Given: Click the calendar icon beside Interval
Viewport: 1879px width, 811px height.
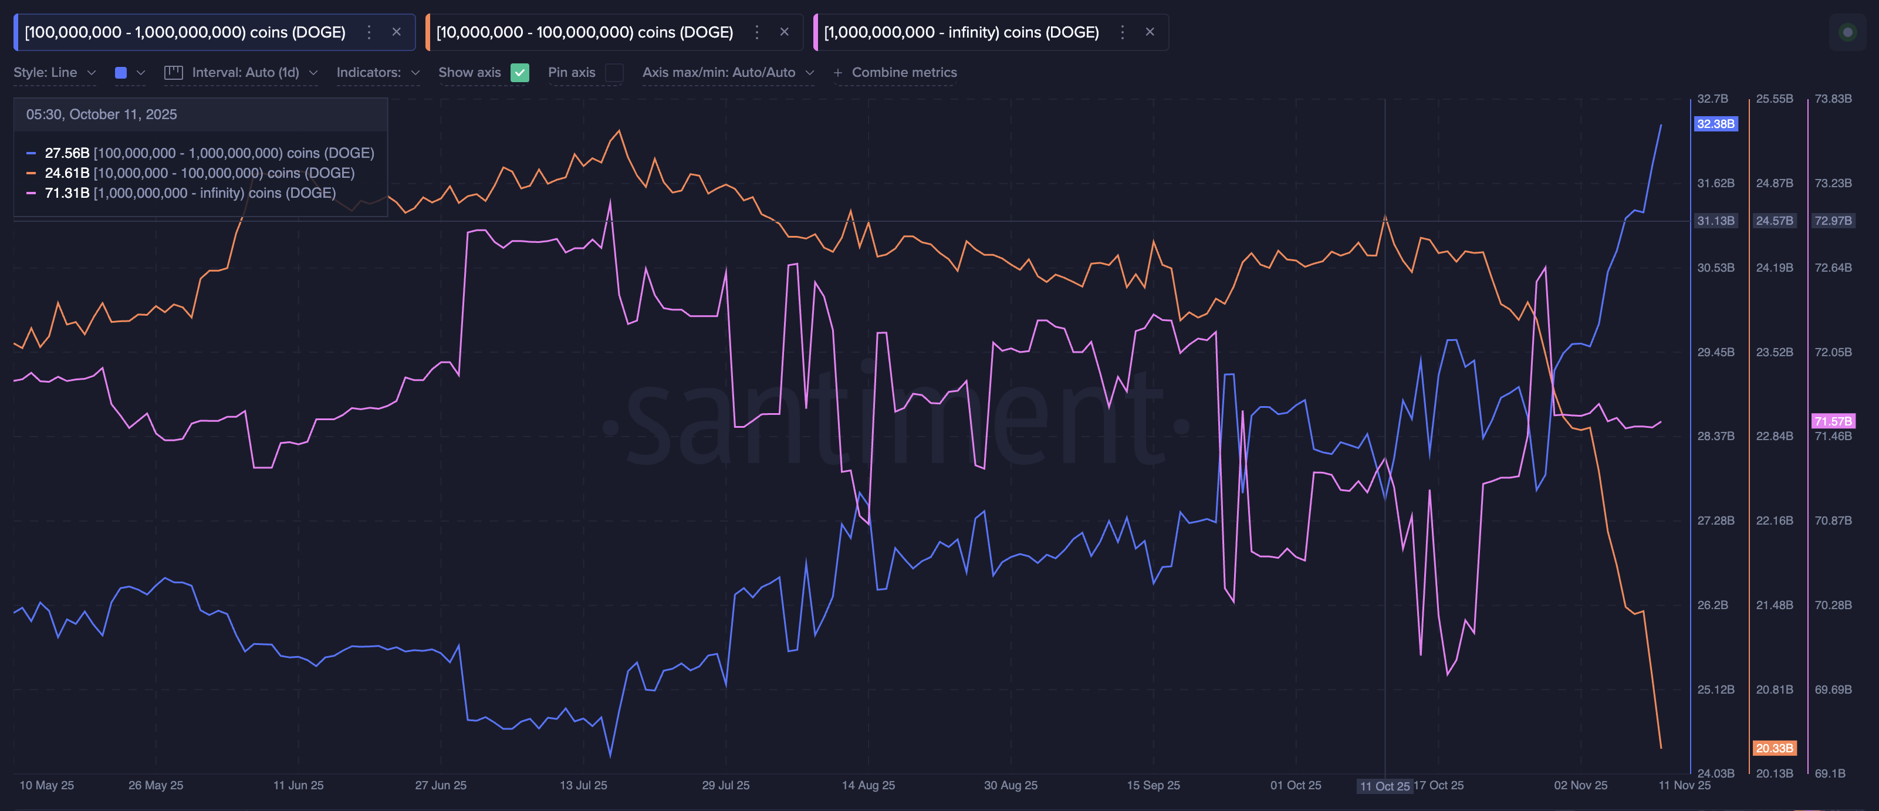Looking at the screenshot, I should click(173, 72).
